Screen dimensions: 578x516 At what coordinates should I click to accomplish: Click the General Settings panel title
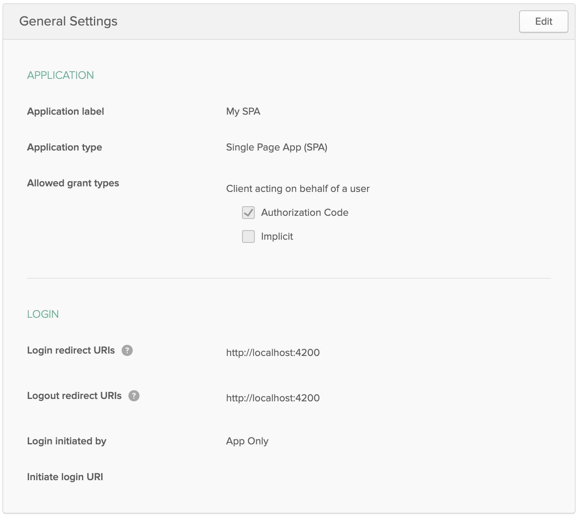68,21
